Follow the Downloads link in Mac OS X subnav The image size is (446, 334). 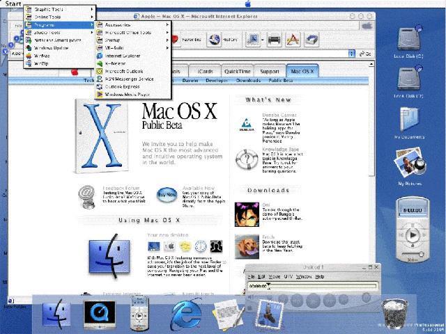[248, 81]
